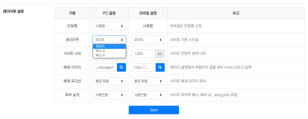Select 와이드 option in the open list
Screen dimensions: 308x119
(109, 46)
